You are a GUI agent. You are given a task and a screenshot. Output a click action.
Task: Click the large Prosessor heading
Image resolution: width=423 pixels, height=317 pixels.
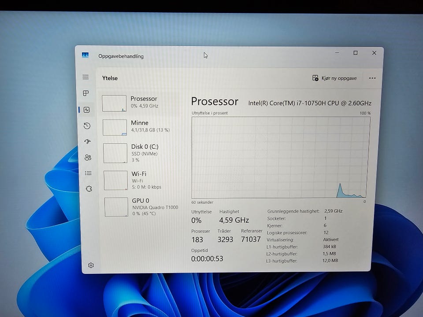click(215, 102)
